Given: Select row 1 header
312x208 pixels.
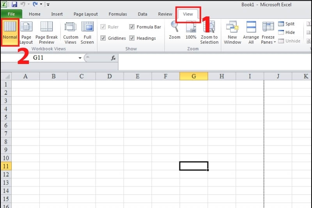Looking at the screenshot, I should tap(6, 84).
